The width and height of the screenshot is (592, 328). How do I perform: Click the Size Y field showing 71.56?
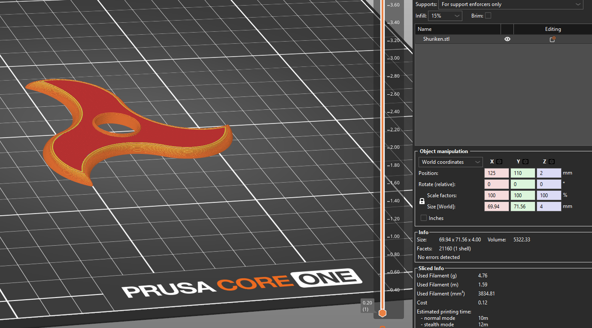pyautogui.click(x=522, y=207)
